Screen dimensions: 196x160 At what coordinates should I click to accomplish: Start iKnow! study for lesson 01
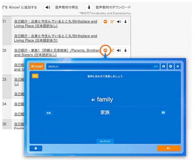pos(106,22)
